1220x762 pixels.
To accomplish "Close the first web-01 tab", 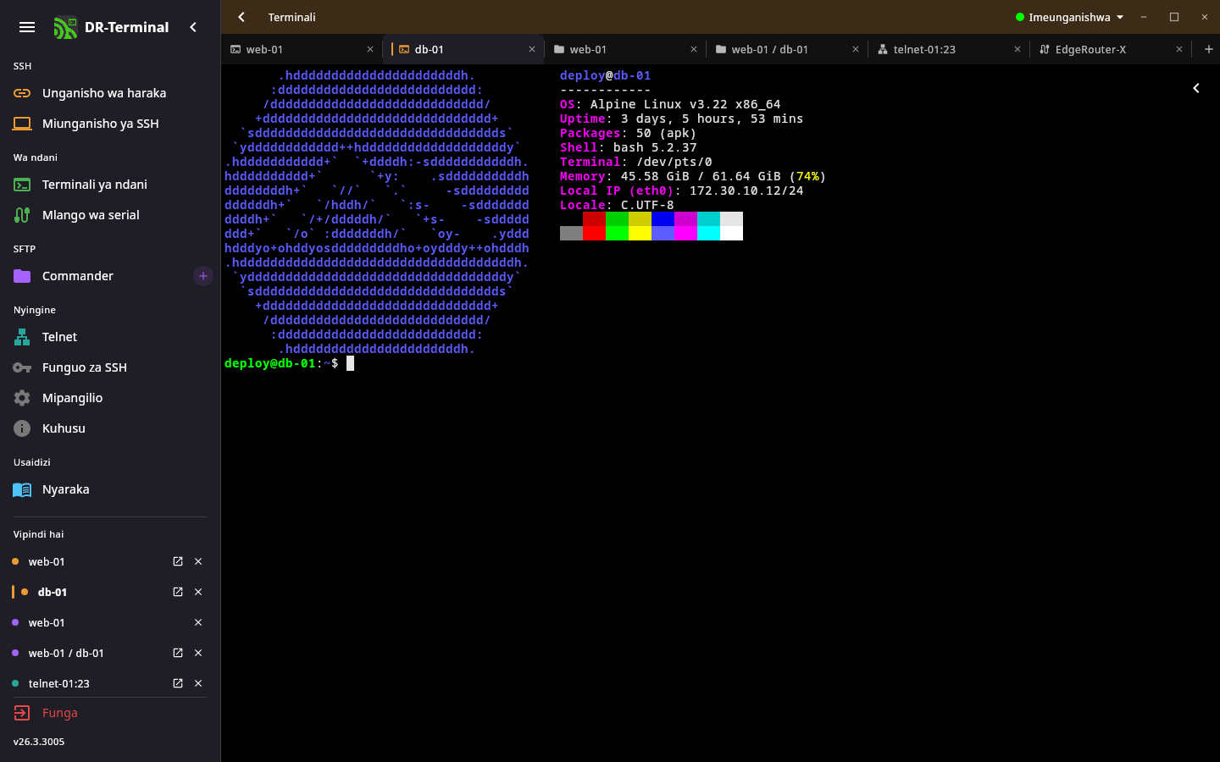I will point(370,49).
